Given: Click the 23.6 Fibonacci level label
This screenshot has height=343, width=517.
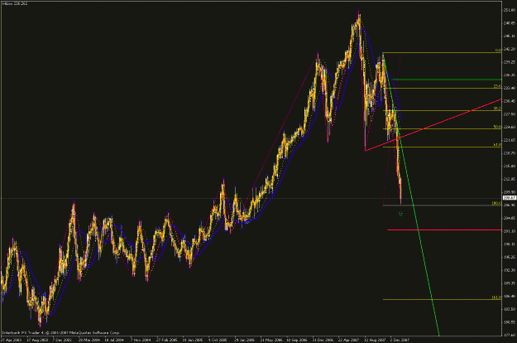Looking at the screenshot, I should (x=497, y=86).
